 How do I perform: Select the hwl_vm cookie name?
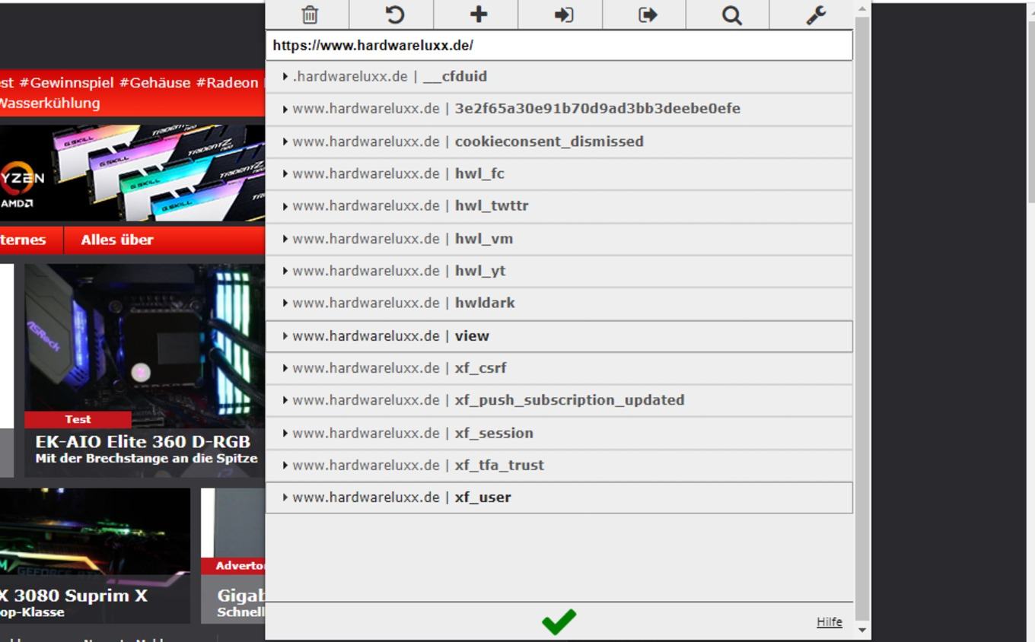(484, 239)
